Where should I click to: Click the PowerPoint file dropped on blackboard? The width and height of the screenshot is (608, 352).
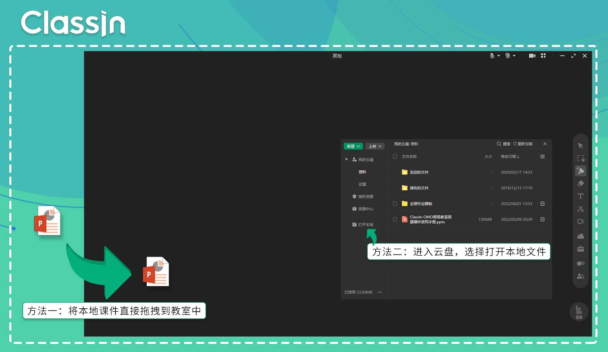[x=156, y=271]
